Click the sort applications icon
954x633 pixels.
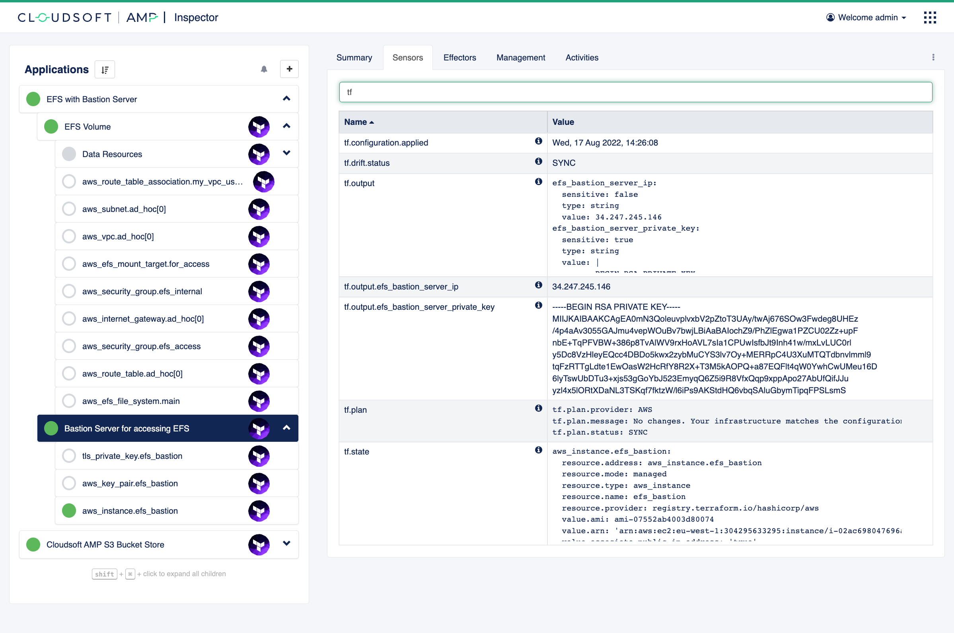tap(105, 70)
